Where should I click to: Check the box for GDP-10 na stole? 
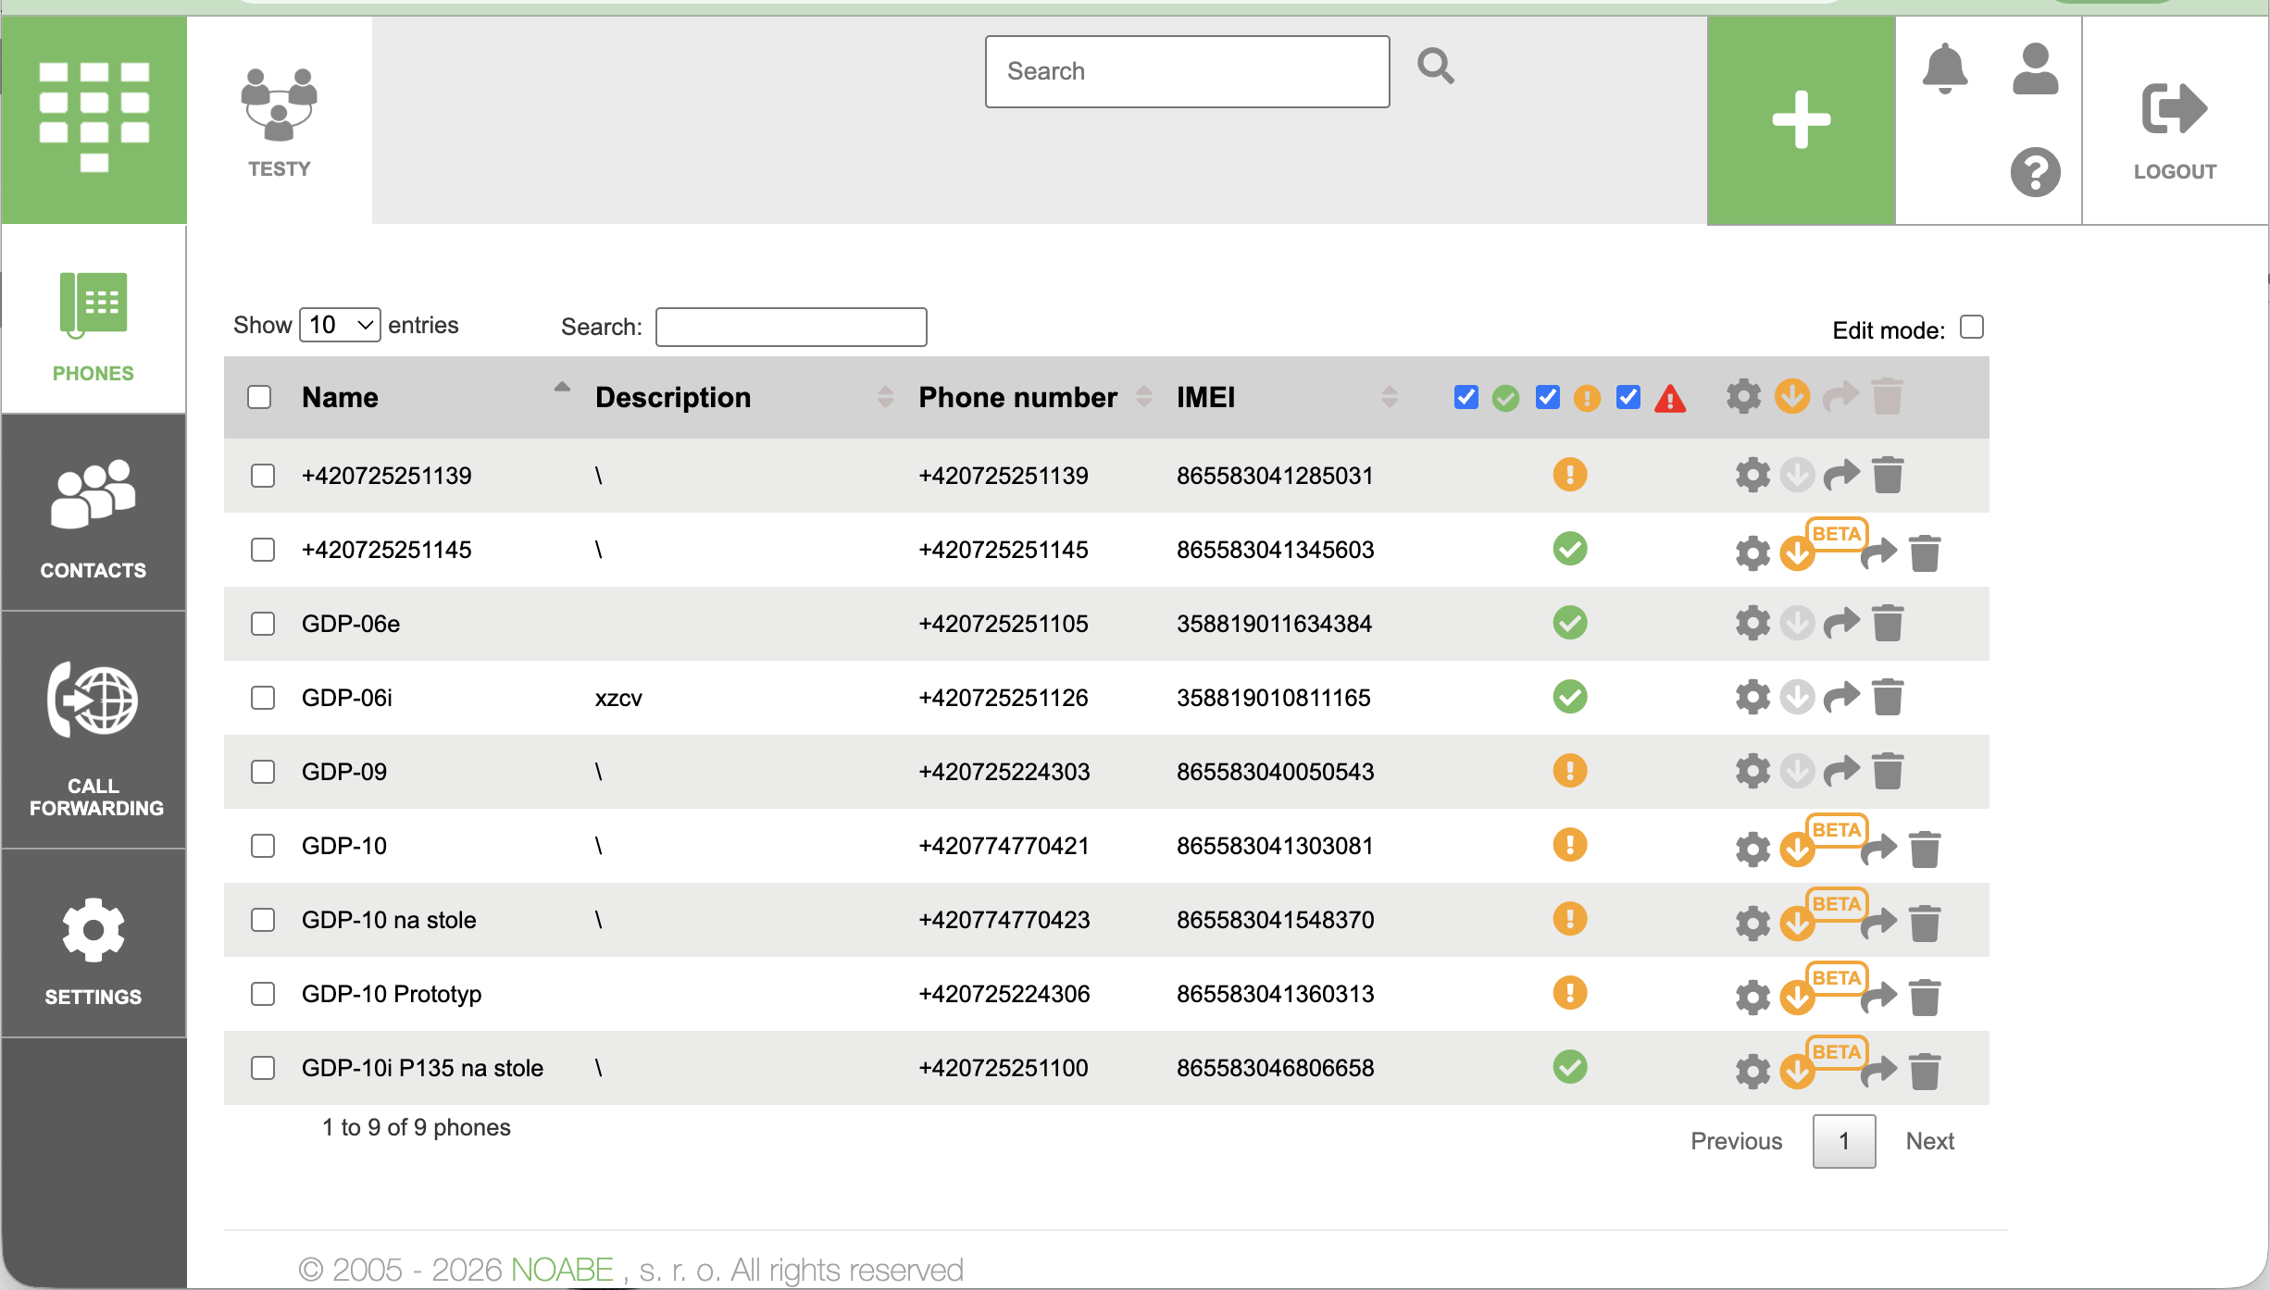coord(263,920)
